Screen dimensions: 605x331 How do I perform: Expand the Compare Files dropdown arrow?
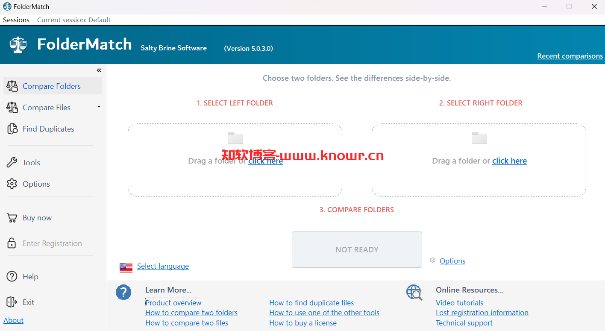[99, 107]
